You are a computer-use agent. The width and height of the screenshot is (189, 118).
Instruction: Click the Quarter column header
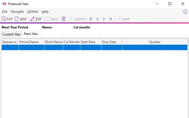point(155,42)
